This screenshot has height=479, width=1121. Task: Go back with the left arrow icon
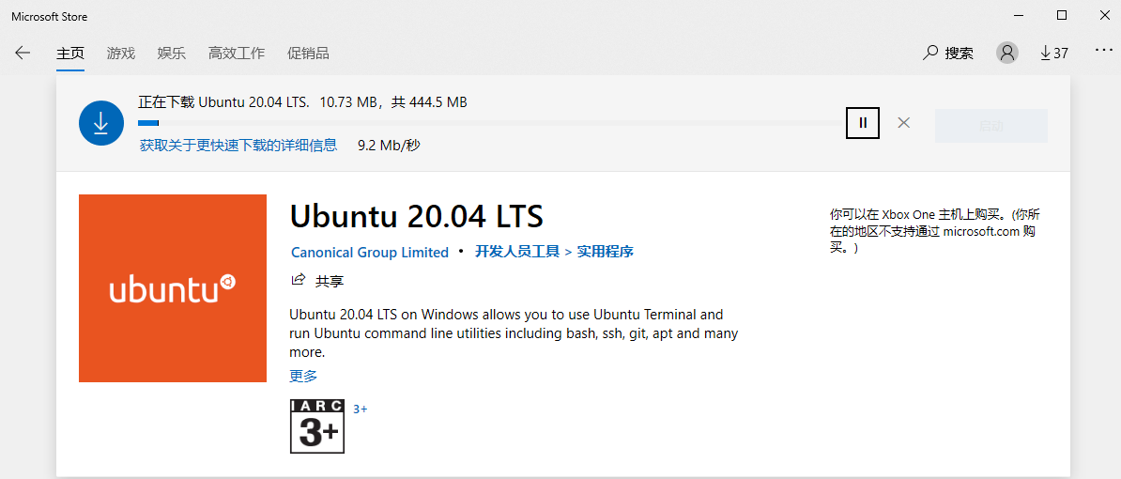23,53
